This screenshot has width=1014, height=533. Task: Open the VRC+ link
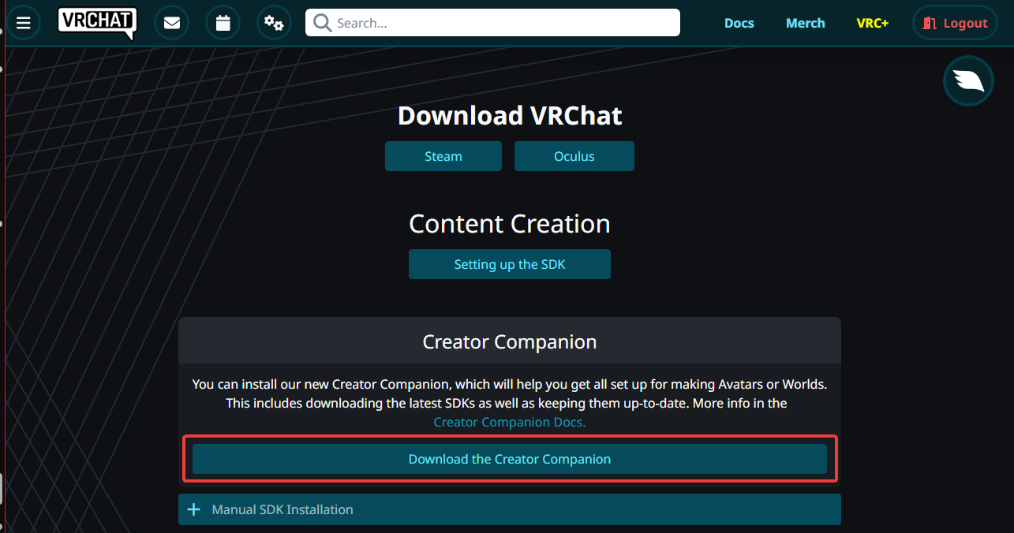873,23
